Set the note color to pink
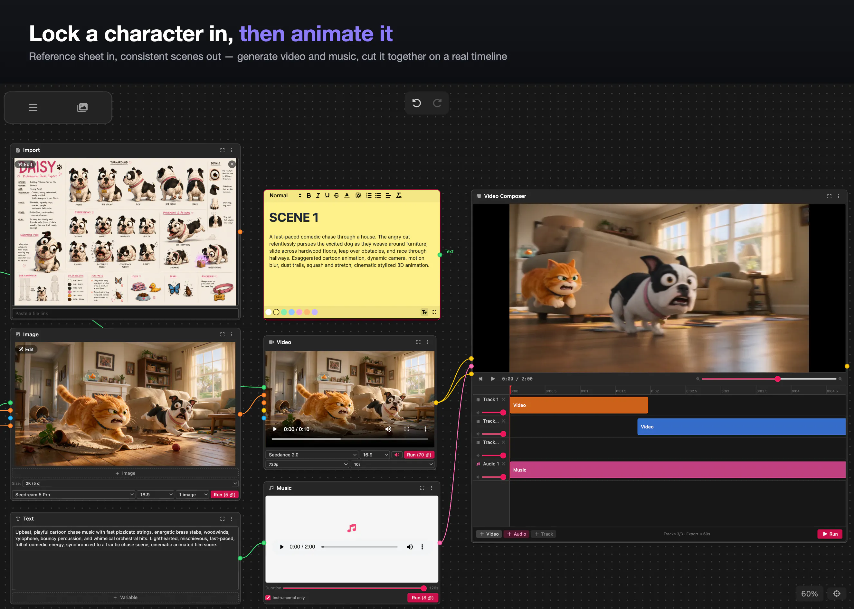The height and width of the screenshot is (609, 854). click(299, 312)
